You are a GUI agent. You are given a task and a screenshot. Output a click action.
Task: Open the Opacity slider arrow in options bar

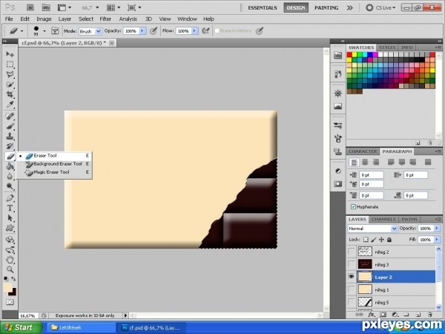point(142,31)
